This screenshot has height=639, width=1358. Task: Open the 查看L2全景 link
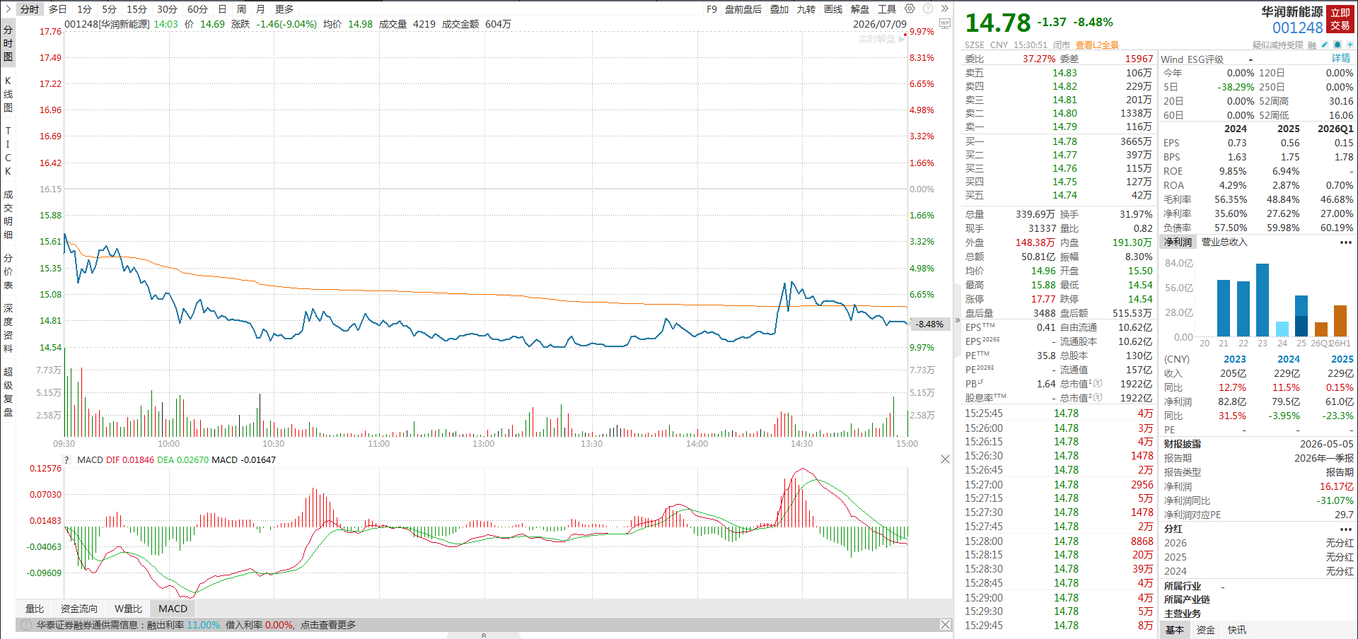(x=1097, y=45)
